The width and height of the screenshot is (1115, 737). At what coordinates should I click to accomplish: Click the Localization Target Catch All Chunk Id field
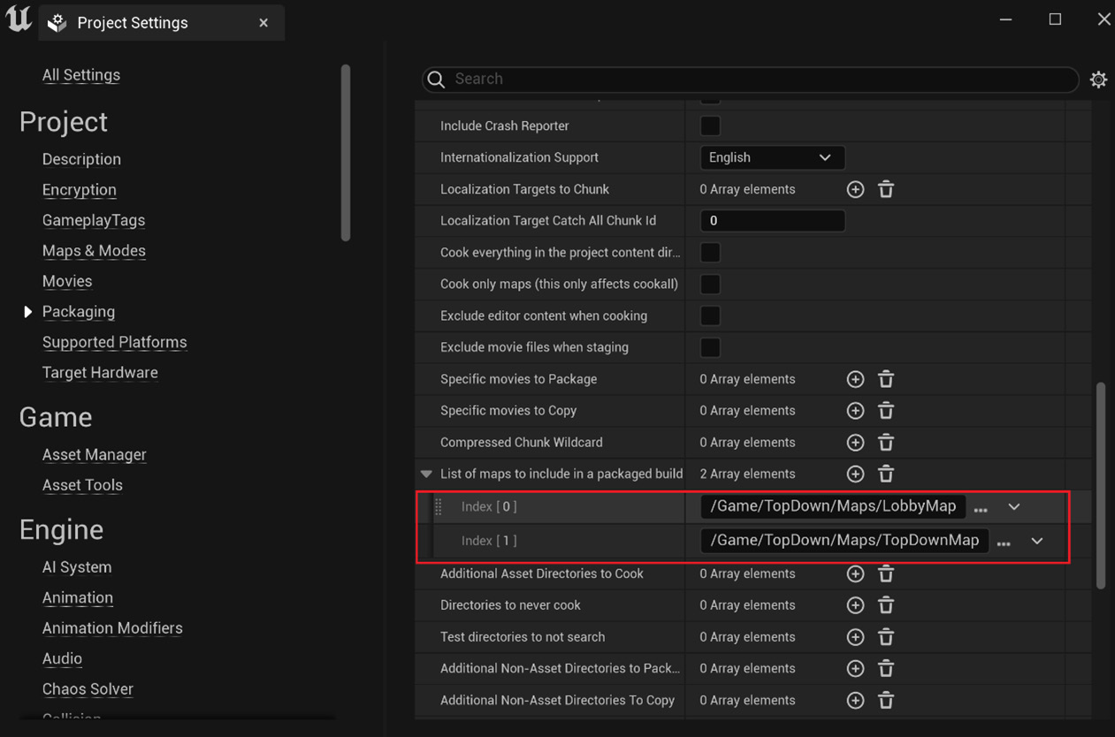(x=772, y=221)
